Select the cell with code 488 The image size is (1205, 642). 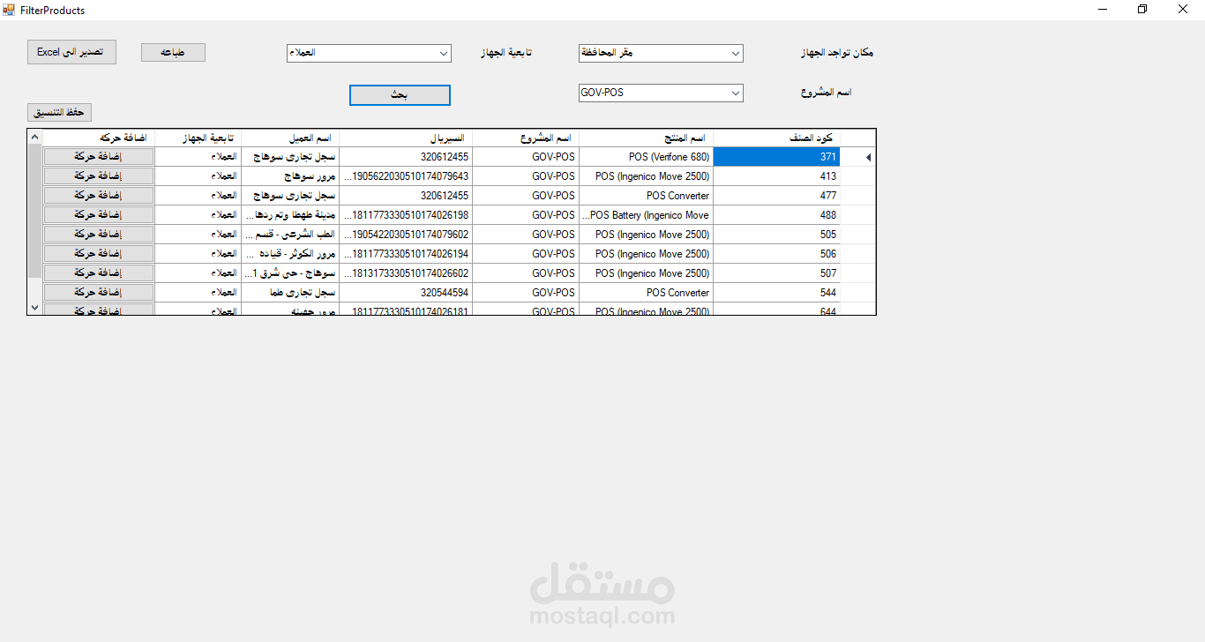pyautogui.click(x=776, y=215)
